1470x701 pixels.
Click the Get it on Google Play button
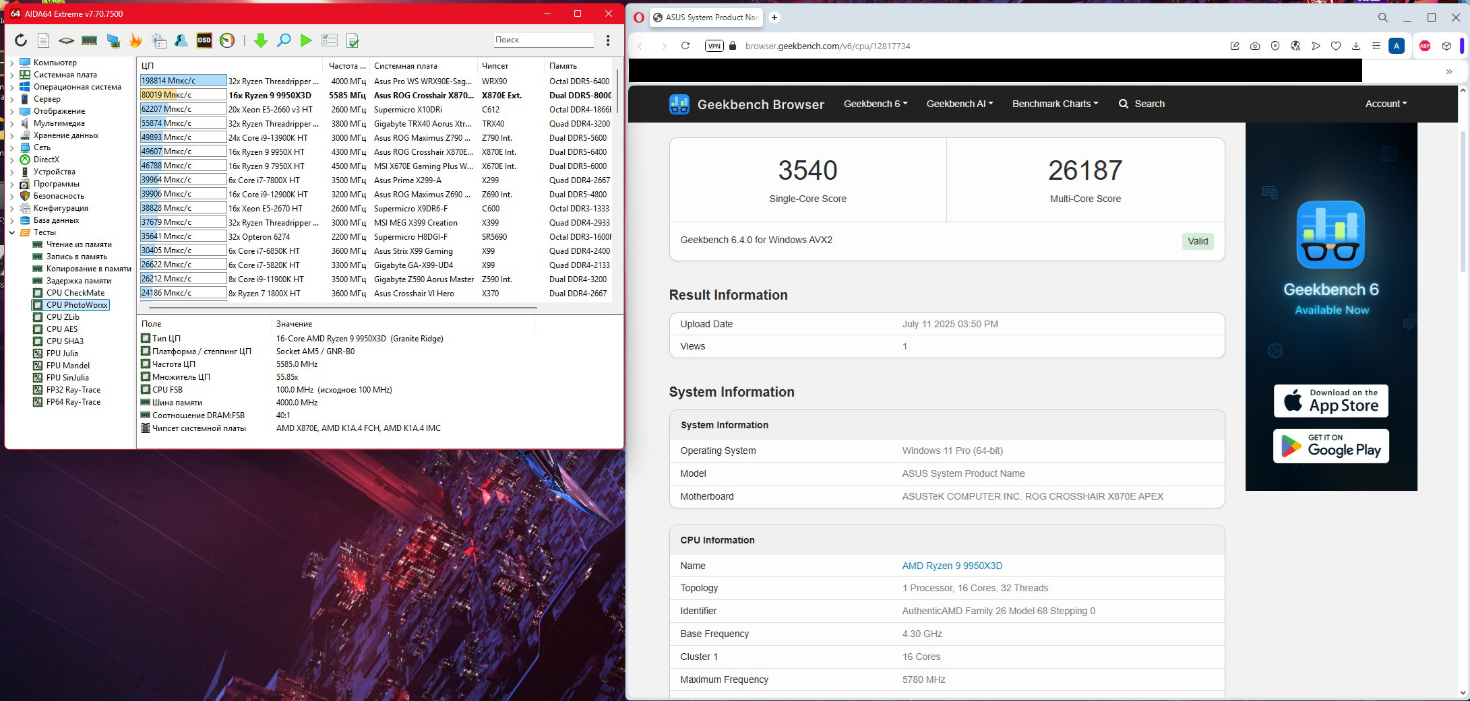1331,446
